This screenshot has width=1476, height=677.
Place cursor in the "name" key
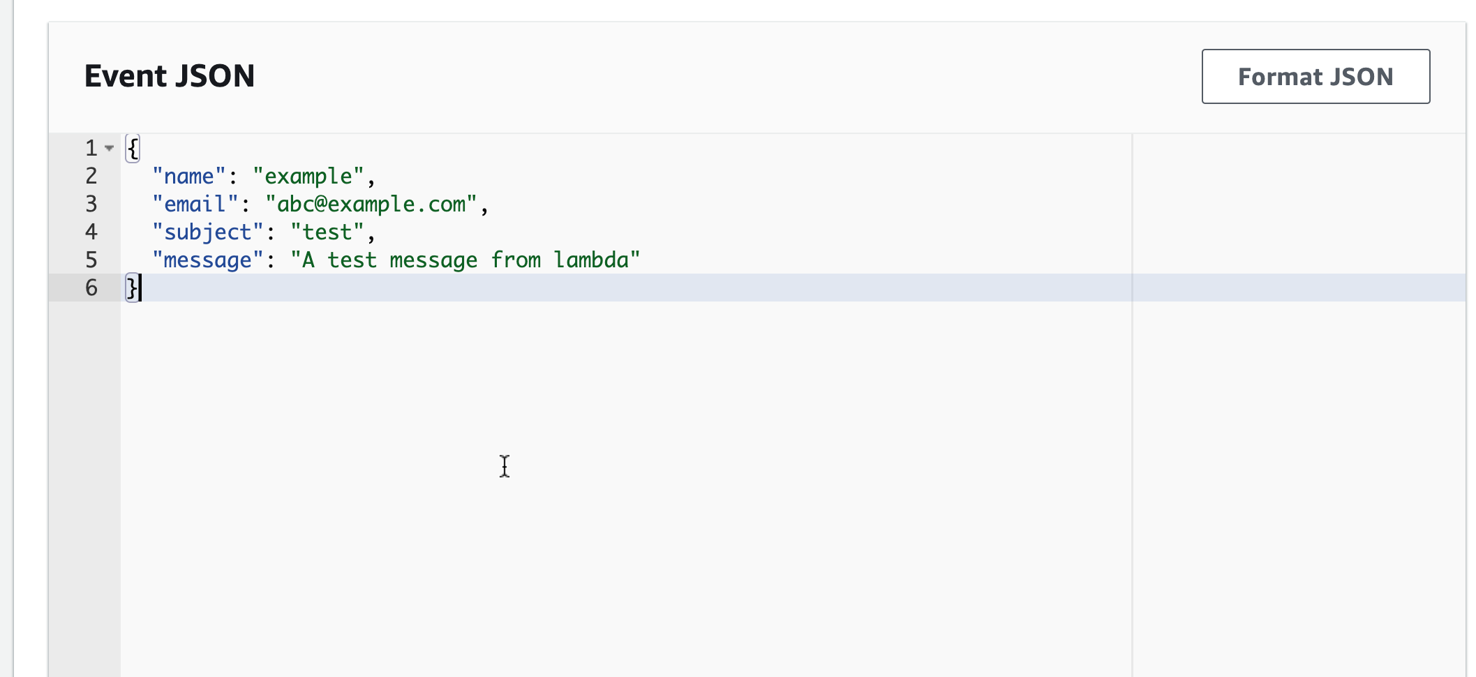coord(188,177)
